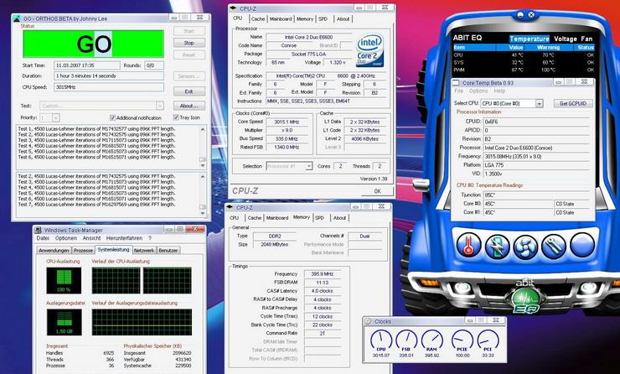The image size is (620, 374).
Task: Switch to Prozesse tab in Task Manager
Action: (x=84, y=250)
